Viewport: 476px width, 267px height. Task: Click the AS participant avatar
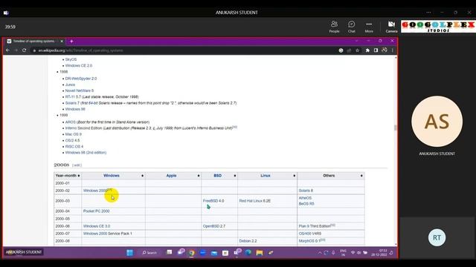437,122
